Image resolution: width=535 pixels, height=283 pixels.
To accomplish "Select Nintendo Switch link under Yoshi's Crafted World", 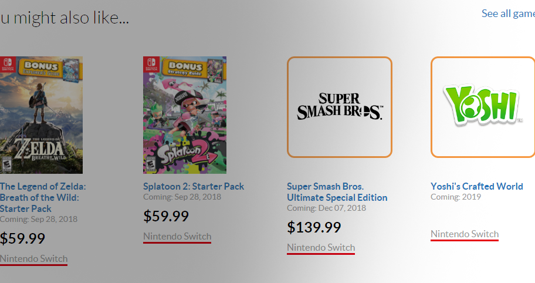I will click(465, 234).
